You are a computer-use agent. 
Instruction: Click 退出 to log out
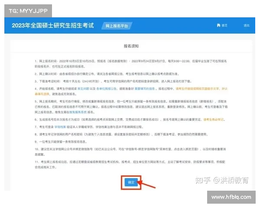(x=247, y=26)
